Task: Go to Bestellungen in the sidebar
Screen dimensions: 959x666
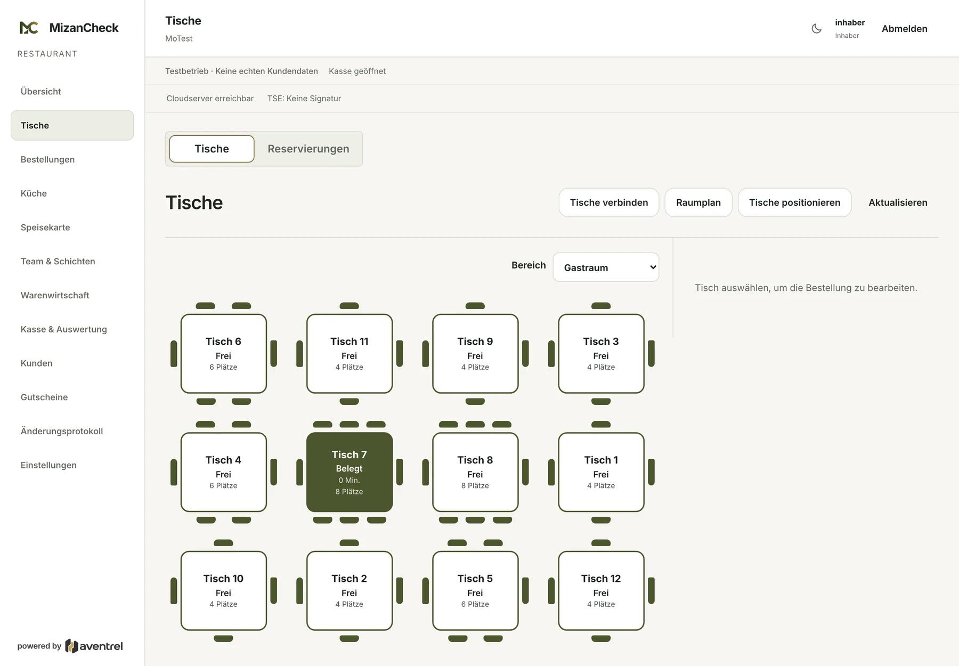Action: (x=72, y=160)
